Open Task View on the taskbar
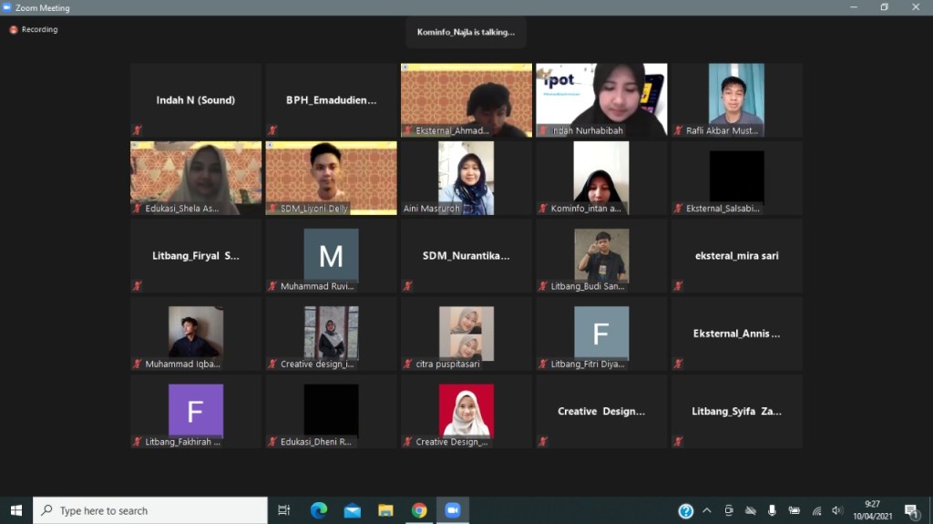The height and width of the screenshot is (524, 933). [284, 510]
